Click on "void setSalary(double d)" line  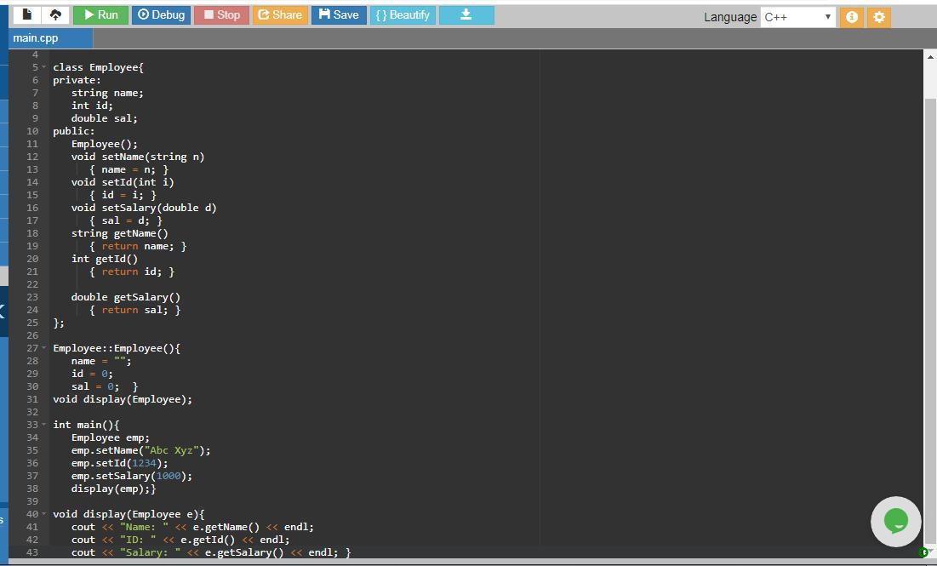144,208
